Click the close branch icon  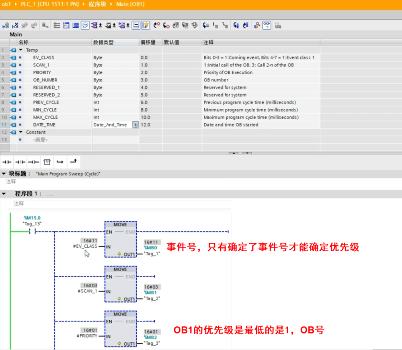73,161
